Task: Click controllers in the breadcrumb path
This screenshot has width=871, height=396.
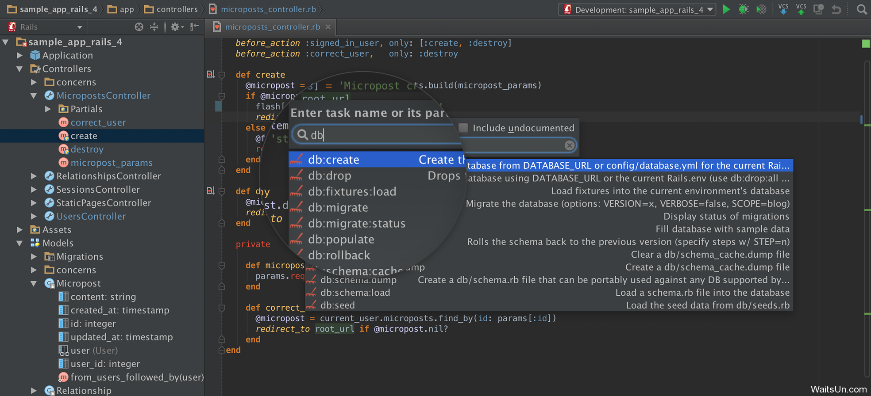Action: (x=177, y=9)
